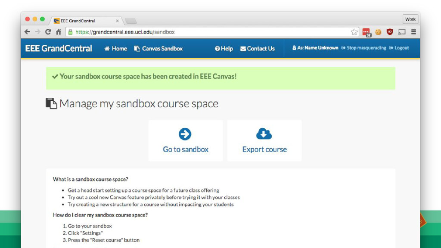The height and width of the screenshot is (248, 441).
Task: Open the Canvas Sandbox nav item
Action: 158,49
